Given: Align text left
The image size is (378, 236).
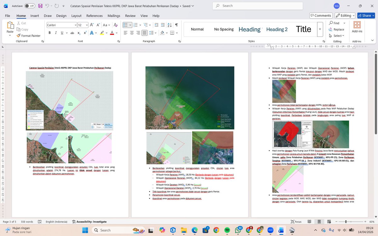Looking at the screenshot, I should (125, 33).
